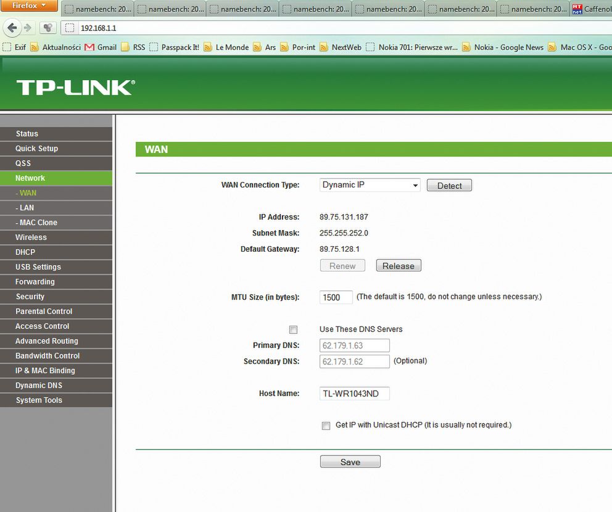
Task: Open the NextWeb feed bookmark
Action: tap(341, 47)
